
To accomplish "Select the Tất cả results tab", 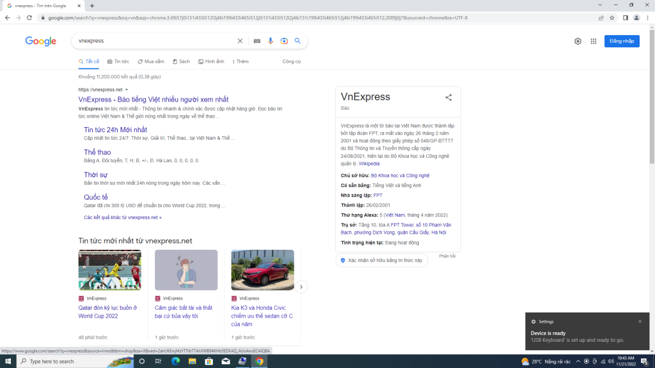I will (88, 61).
